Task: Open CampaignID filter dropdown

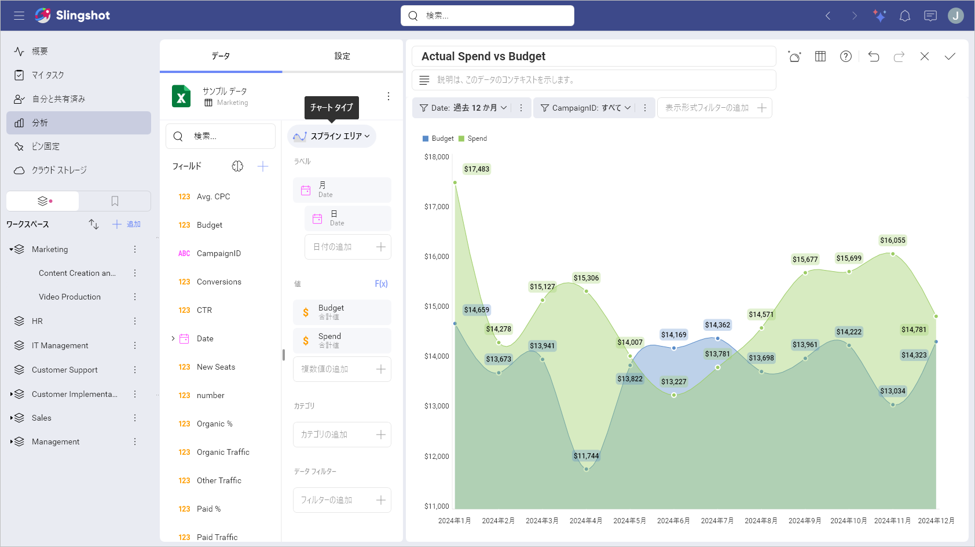Action: 585,108
